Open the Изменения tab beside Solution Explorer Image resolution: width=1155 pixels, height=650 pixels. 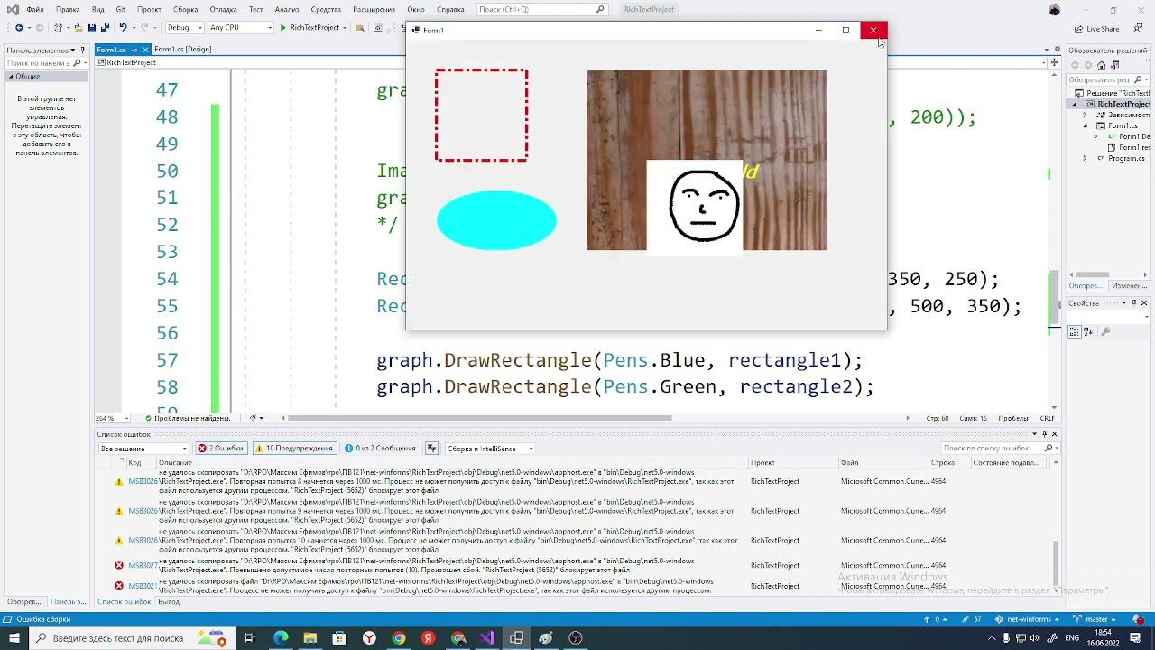coord(1129,285)
